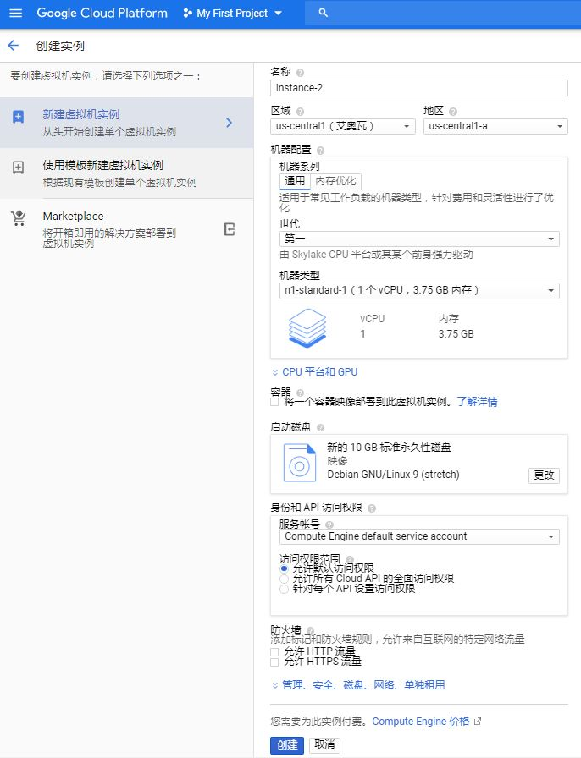Click the 创建 button

click(x=287, y=745)
